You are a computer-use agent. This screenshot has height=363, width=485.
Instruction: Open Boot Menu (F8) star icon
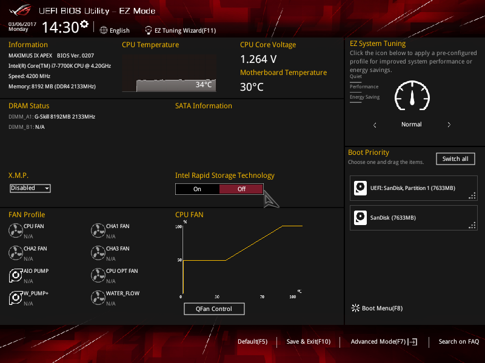(355, 308)
